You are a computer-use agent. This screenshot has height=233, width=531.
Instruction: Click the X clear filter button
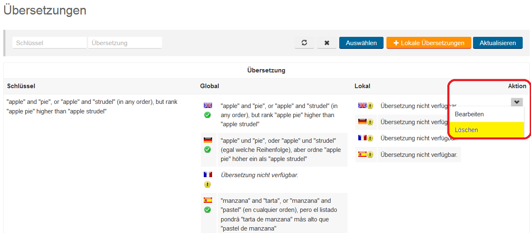pos(327,43)
